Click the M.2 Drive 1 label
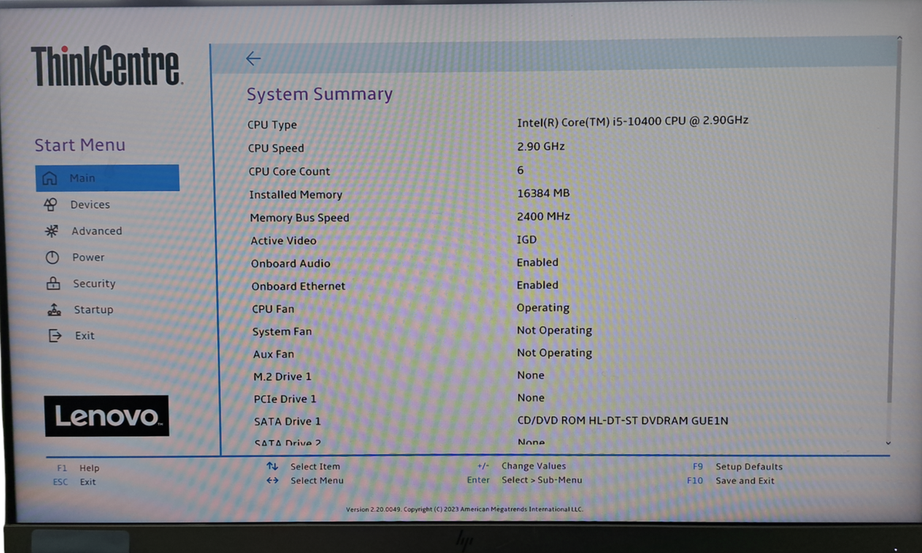Screen dimensions: 922x553 pyautogui.click(x=282, y=377)
